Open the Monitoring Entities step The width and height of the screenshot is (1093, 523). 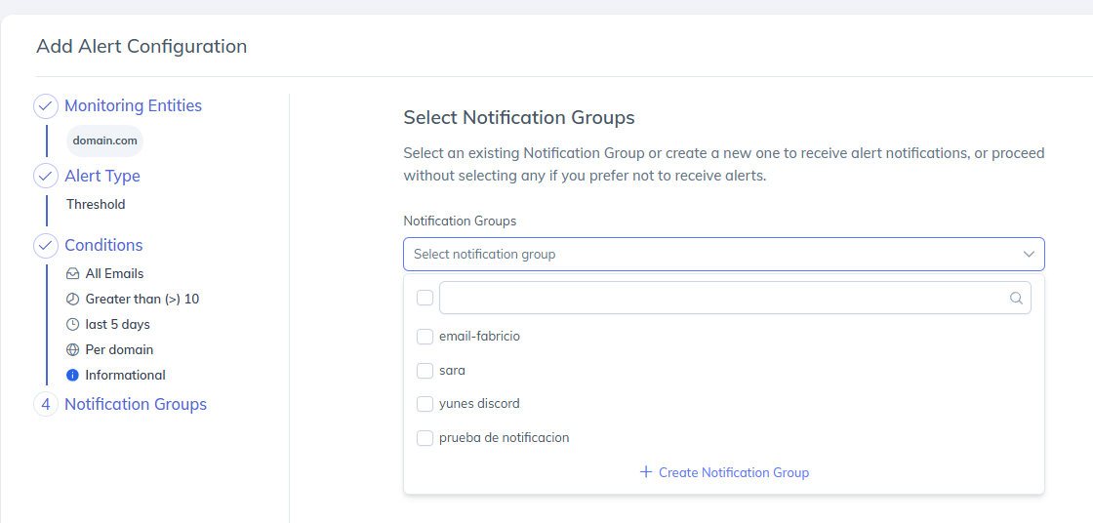(x=133, y=105)
